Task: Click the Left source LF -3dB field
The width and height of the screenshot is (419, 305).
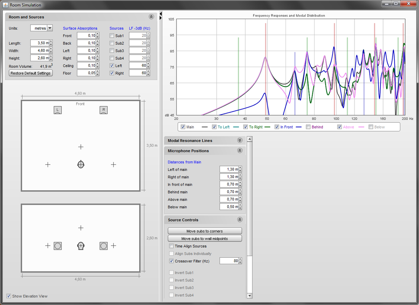Action: tap(138, 66)
